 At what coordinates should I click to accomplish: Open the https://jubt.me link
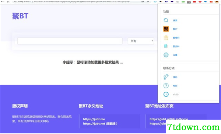pyautogui.click(x=94, y=119)
